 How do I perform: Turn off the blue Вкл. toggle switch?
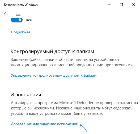click(17, 20)
